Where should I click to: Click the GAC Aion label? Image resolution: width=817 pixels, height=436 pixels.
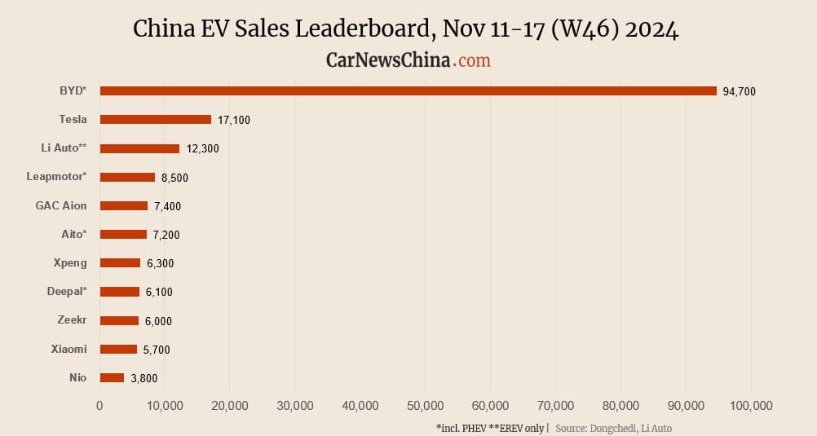(61, 205)
